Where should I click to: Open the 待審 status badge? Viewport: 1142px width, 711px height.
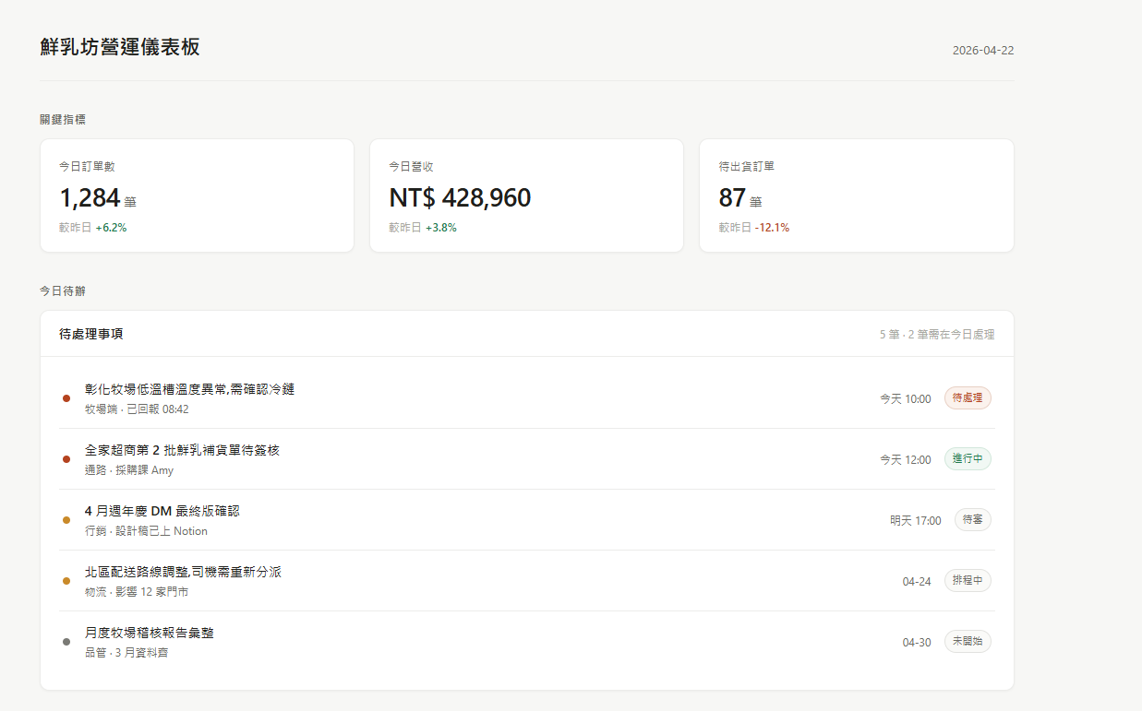coord(972,520)
